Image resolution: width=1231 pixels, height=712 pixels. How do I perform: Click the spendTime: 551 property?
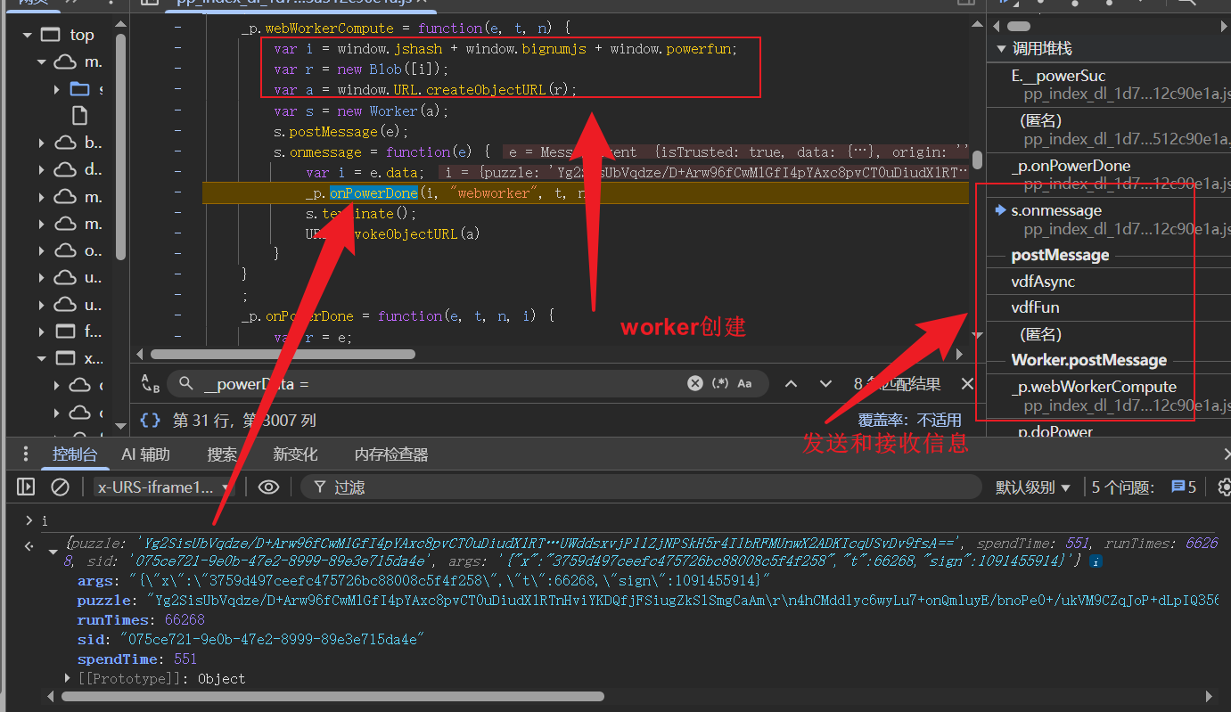137,659
